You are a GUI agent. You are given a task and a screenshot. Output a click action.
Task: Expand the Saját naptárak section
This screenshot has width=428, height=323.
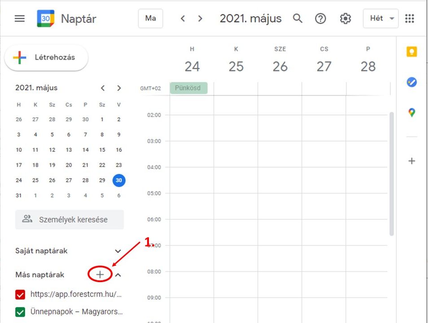click(x=118, y=251)
